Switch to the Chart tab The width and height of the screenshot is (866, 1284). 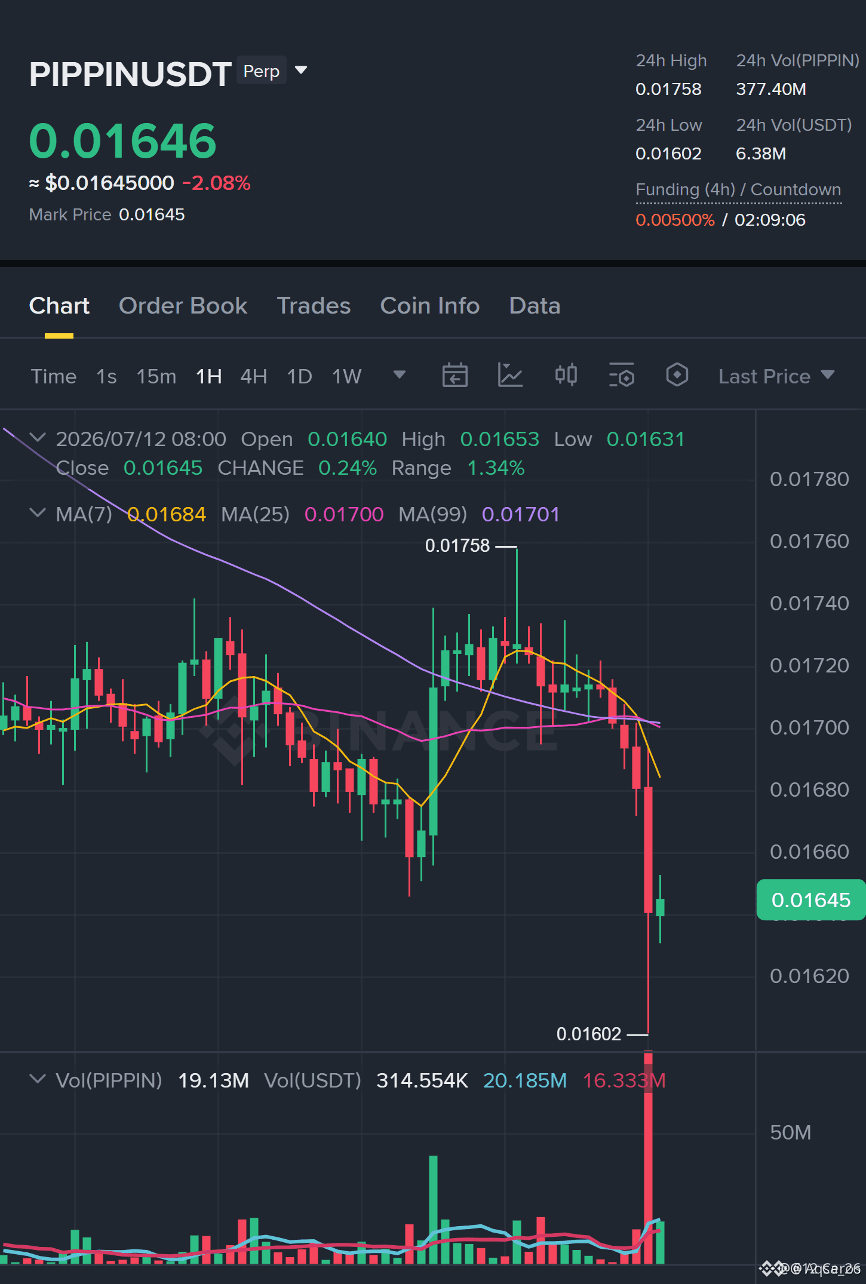(59, 306)
